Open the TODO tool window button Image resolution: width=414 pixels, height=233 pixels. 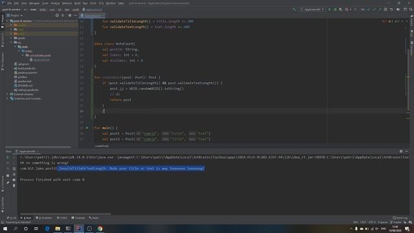(x=62, y=218)
